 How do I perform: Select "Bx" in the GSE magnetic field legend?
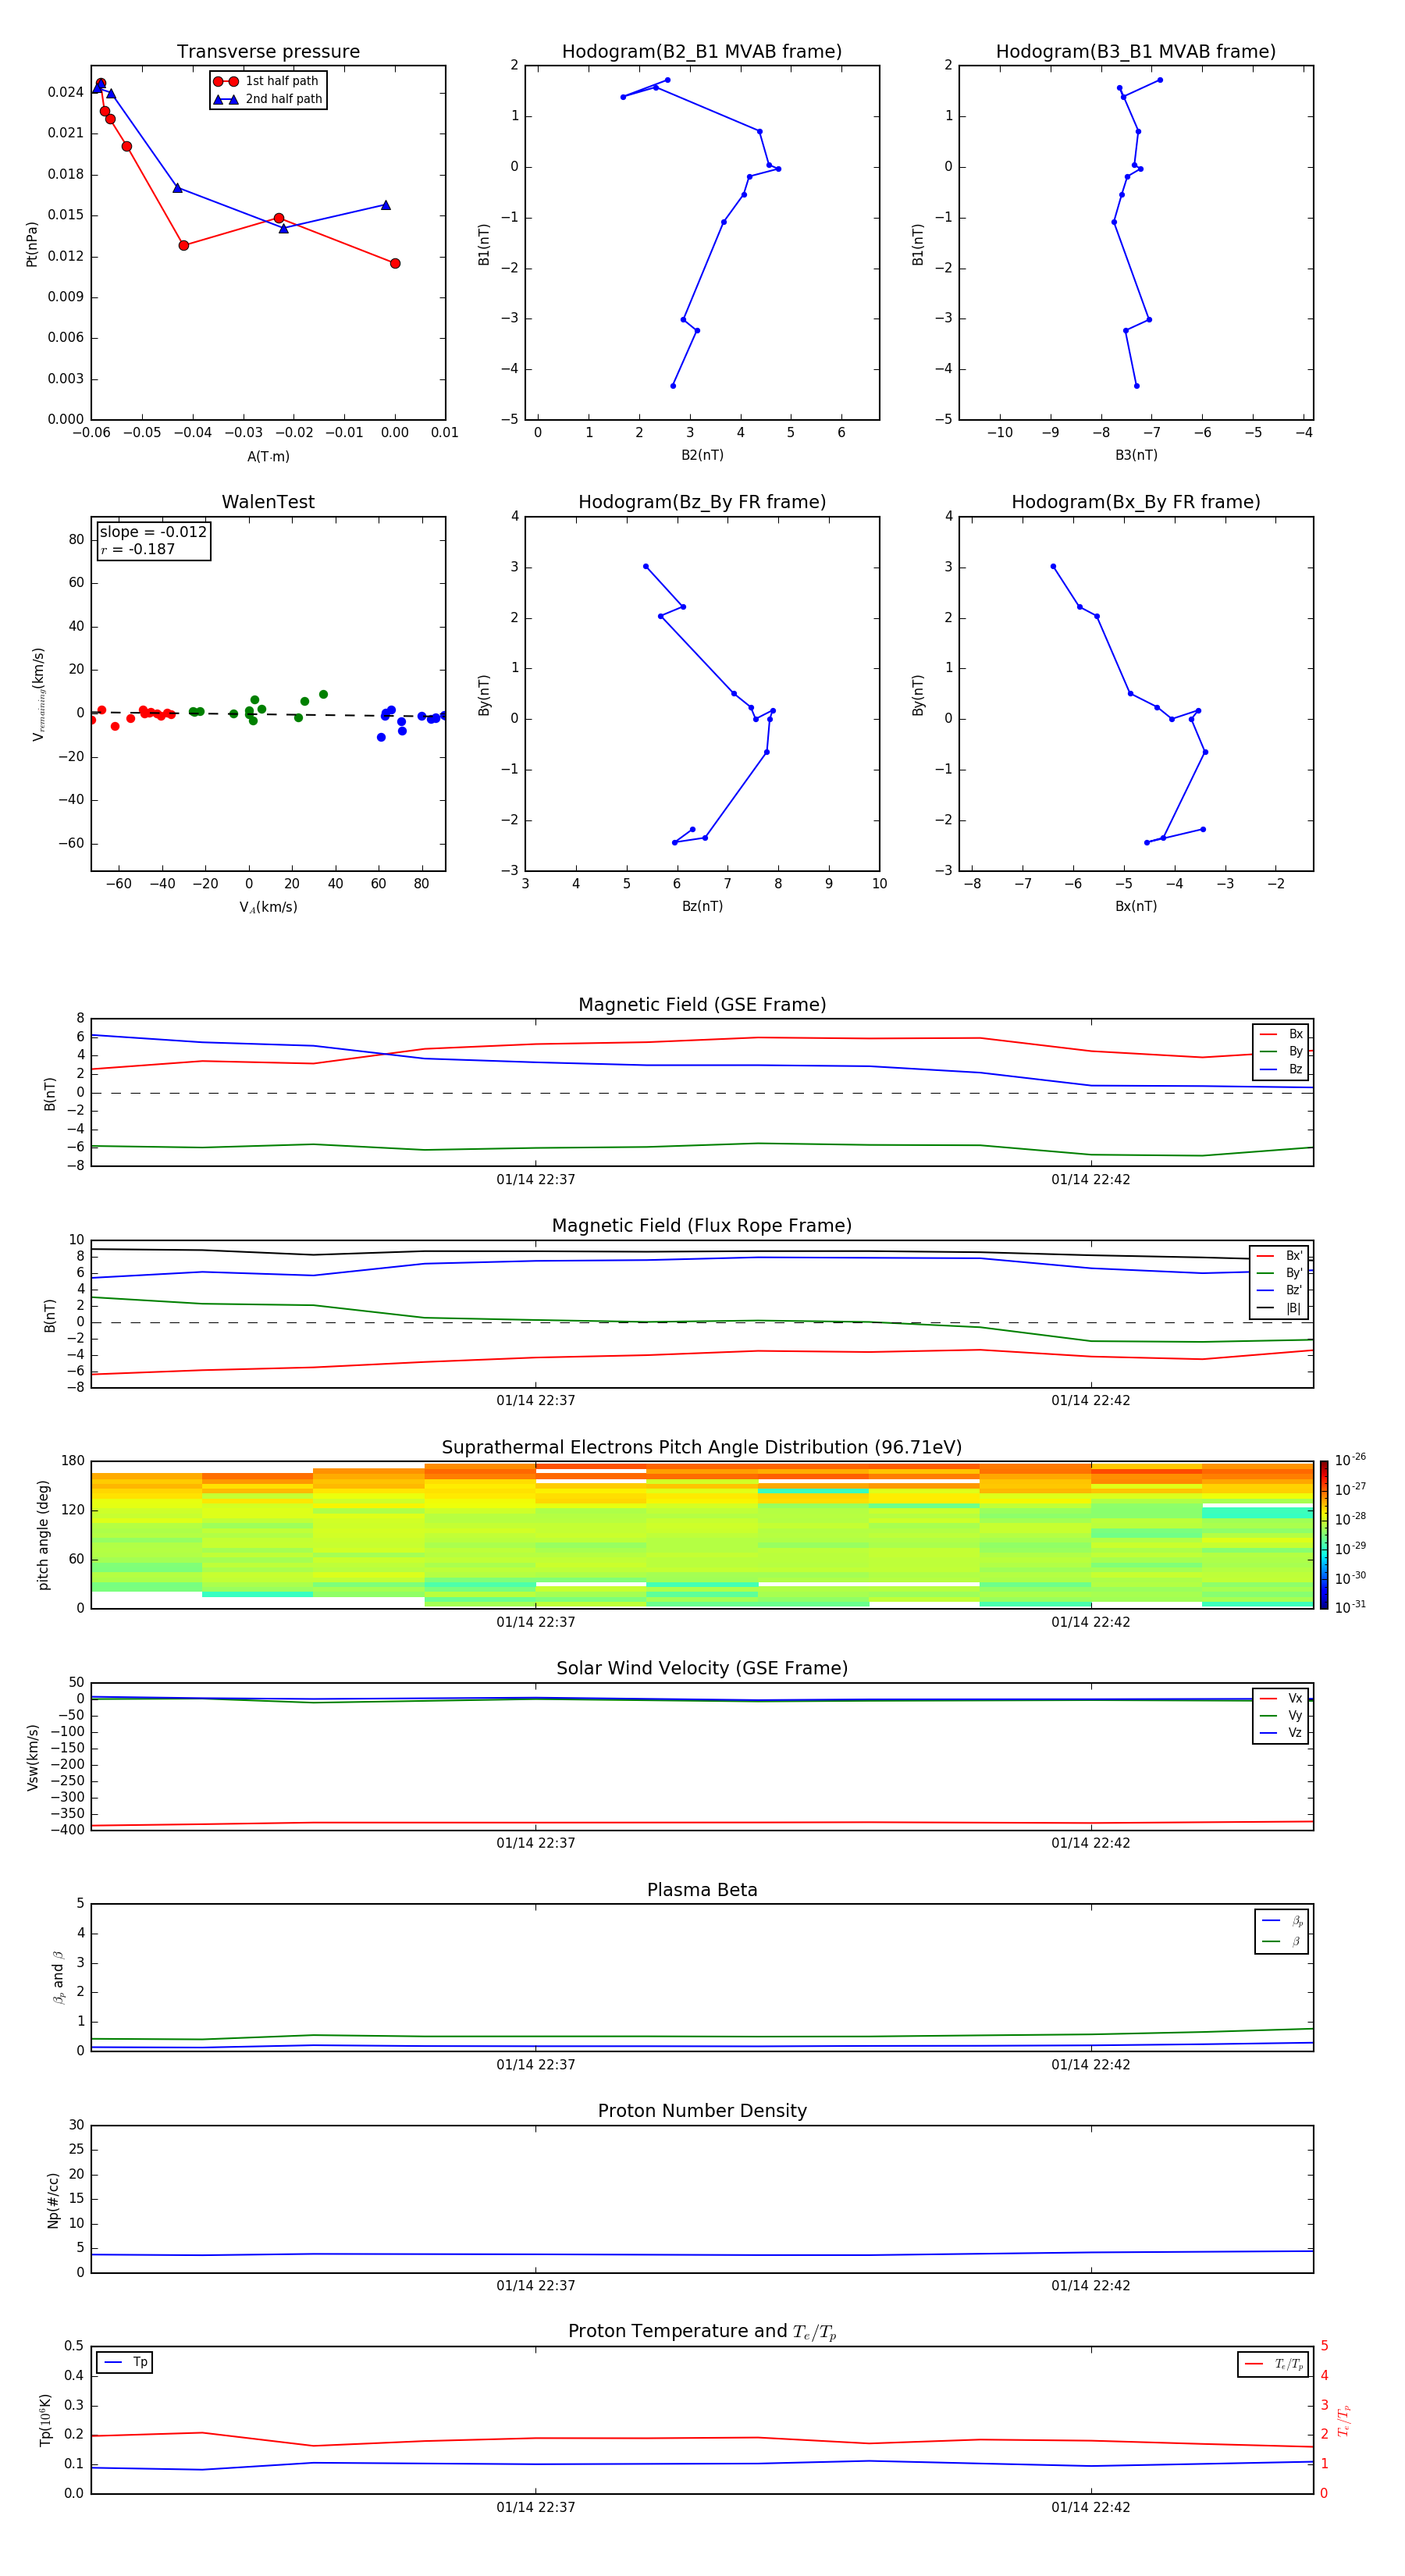coord(1281,1034)
